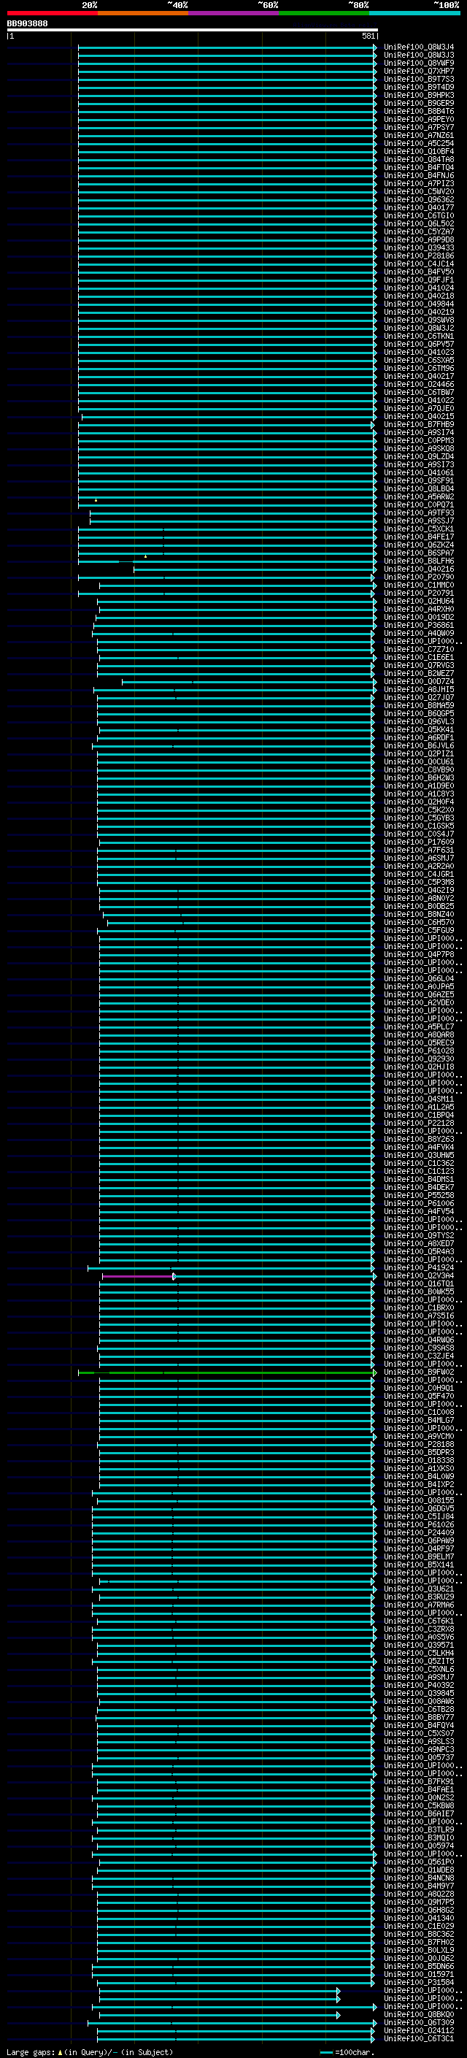Select label UniRef100_A5ARW2
Screen dimensions: 467x2058
click(x=419, y=497)
